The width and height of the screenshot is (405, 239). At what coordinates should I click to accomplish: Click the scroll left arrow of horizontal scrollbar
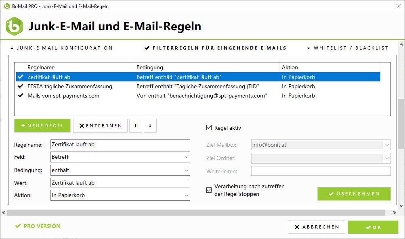4,213
